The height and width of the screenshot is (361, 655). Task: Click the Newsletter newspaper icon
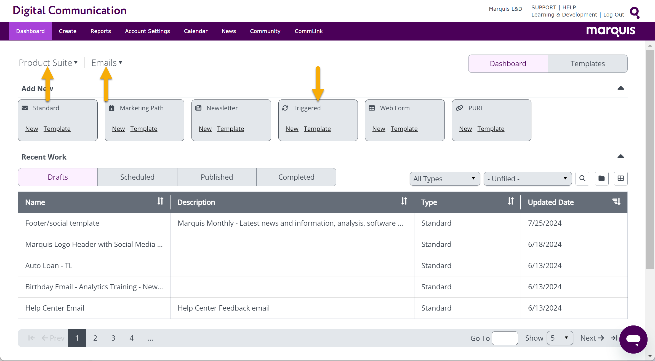198,108
